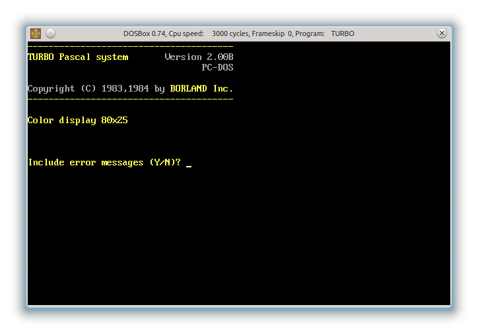Image resolution: width=478 pixels, height=334 pixels.
Task: Click the Version 2.00B text
Action: (199, 57)
